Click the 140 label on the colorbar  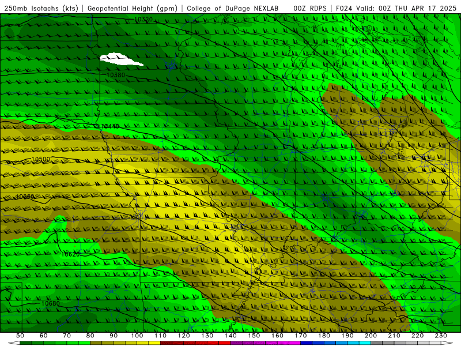click(231, 336)
